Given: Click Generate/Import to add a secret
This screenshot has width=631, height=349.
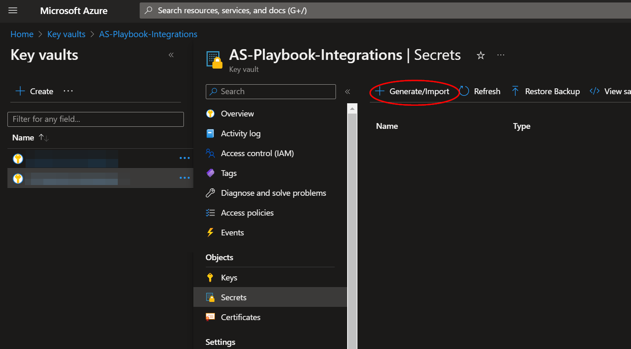Looking at the screenshot, I should pyautogui.click(x=412, y=92).
